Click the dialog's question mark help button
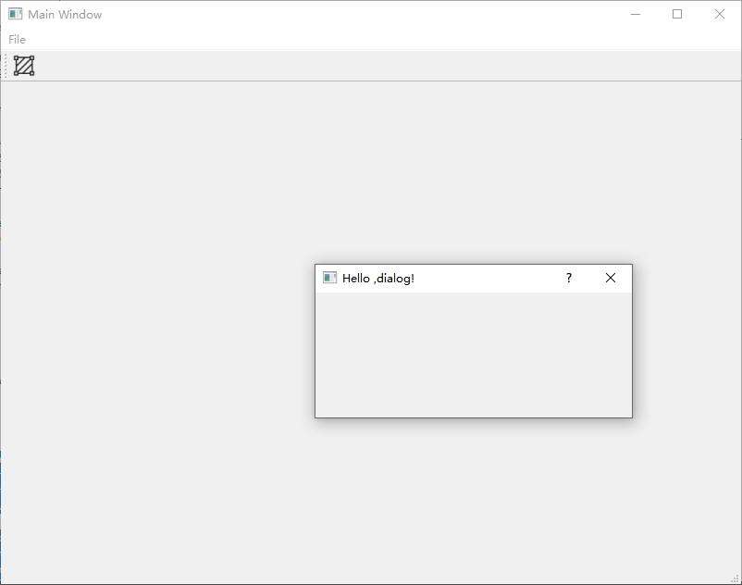The height and width of the screenshot is (585, 742). (x=569, y=278)
